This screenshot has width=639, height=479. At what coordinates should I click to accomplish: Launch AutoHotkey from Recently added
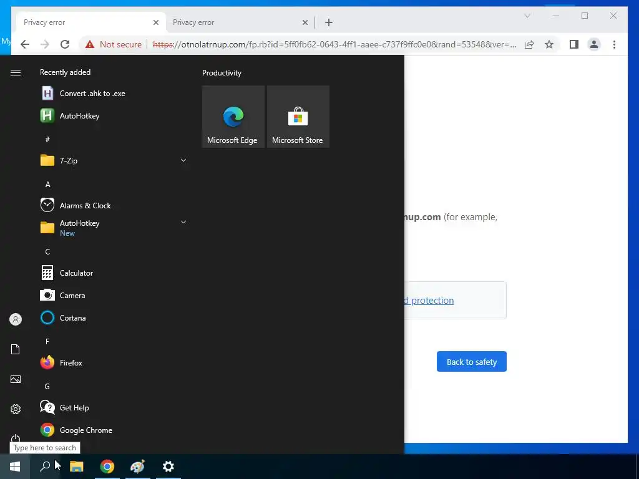[114, 115]
